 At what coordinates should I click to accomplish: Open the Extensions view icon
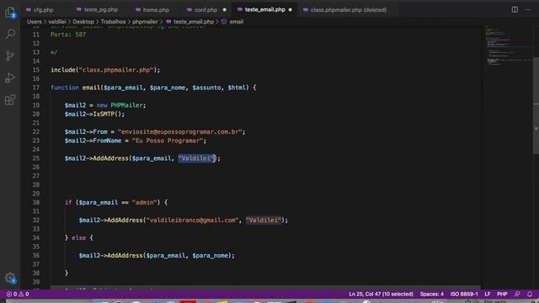tap(10, 100)
